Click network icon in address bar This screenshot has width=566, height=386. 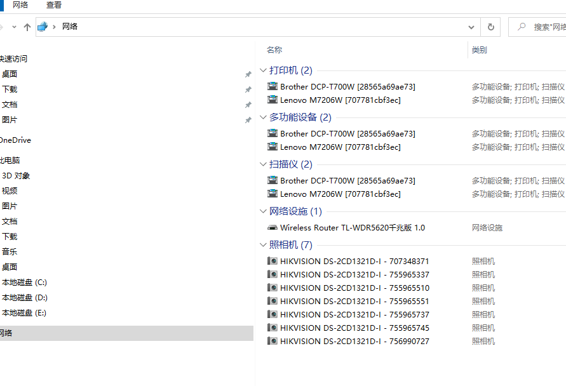point(43,27)
